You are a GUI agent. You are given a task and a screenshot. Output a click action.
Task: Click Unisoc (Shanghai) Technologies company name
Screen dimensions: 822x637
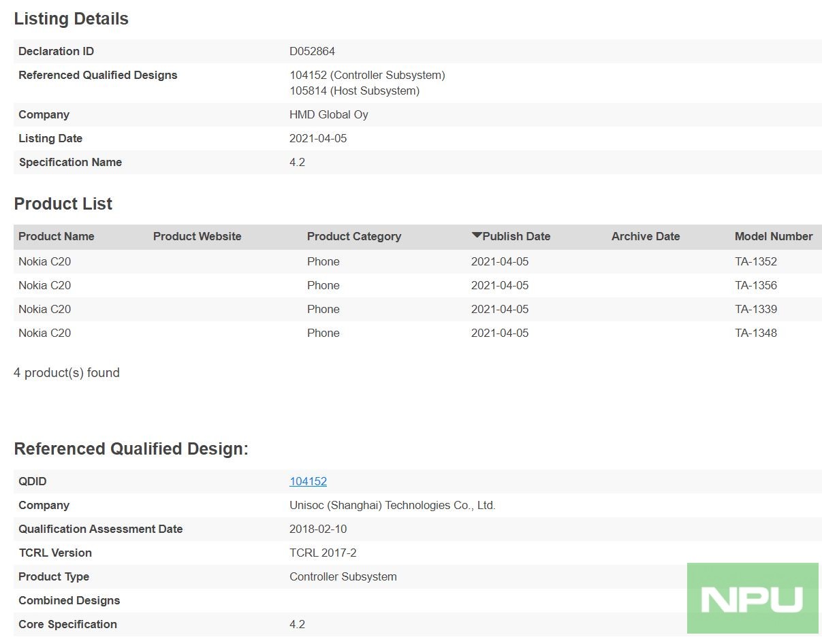(x=392, y=505)
